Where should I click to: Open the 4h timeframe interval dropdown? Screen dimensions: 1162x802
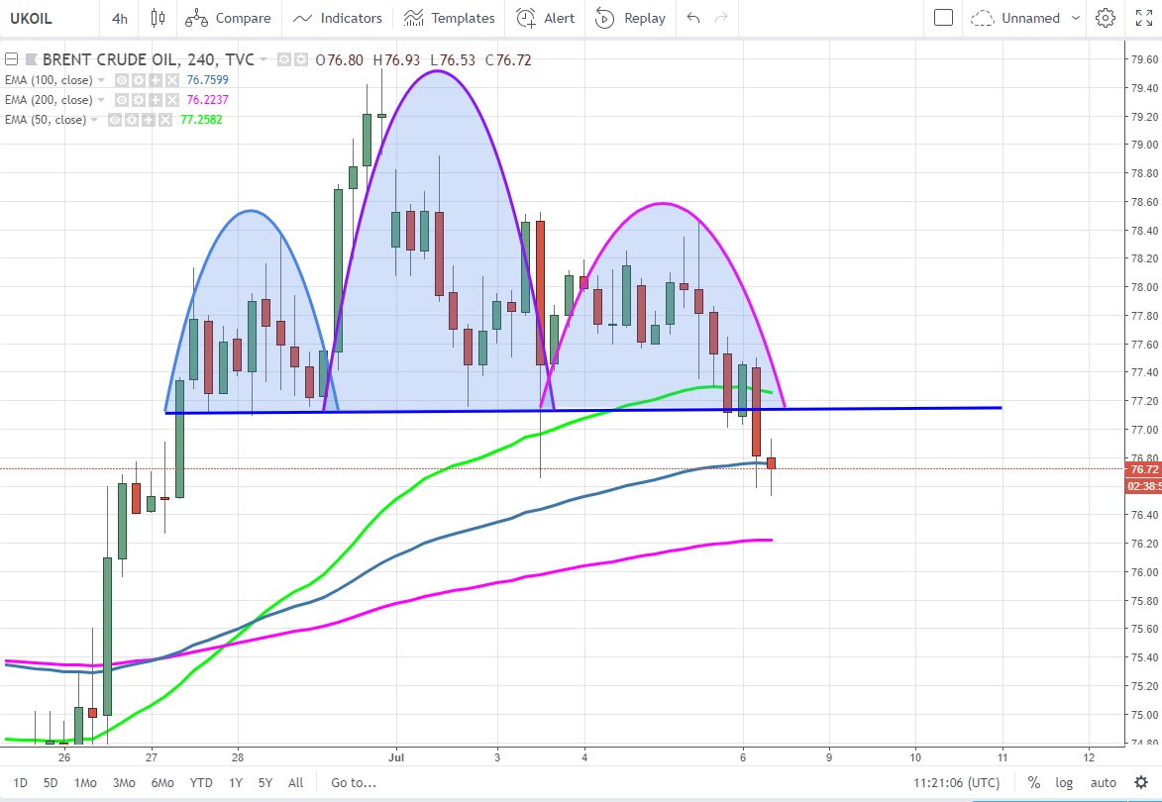pos(119,18)
